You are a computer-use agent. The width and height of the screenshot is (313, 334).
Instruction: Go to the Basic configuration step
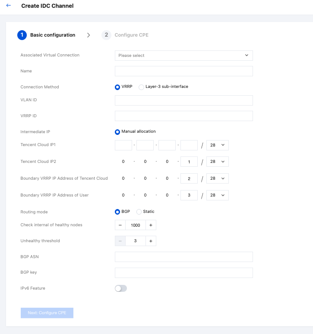point(52,35)
